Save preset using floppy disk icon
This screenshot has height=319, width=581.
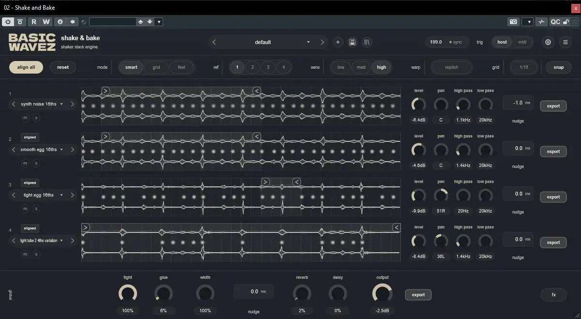(352, 42)
